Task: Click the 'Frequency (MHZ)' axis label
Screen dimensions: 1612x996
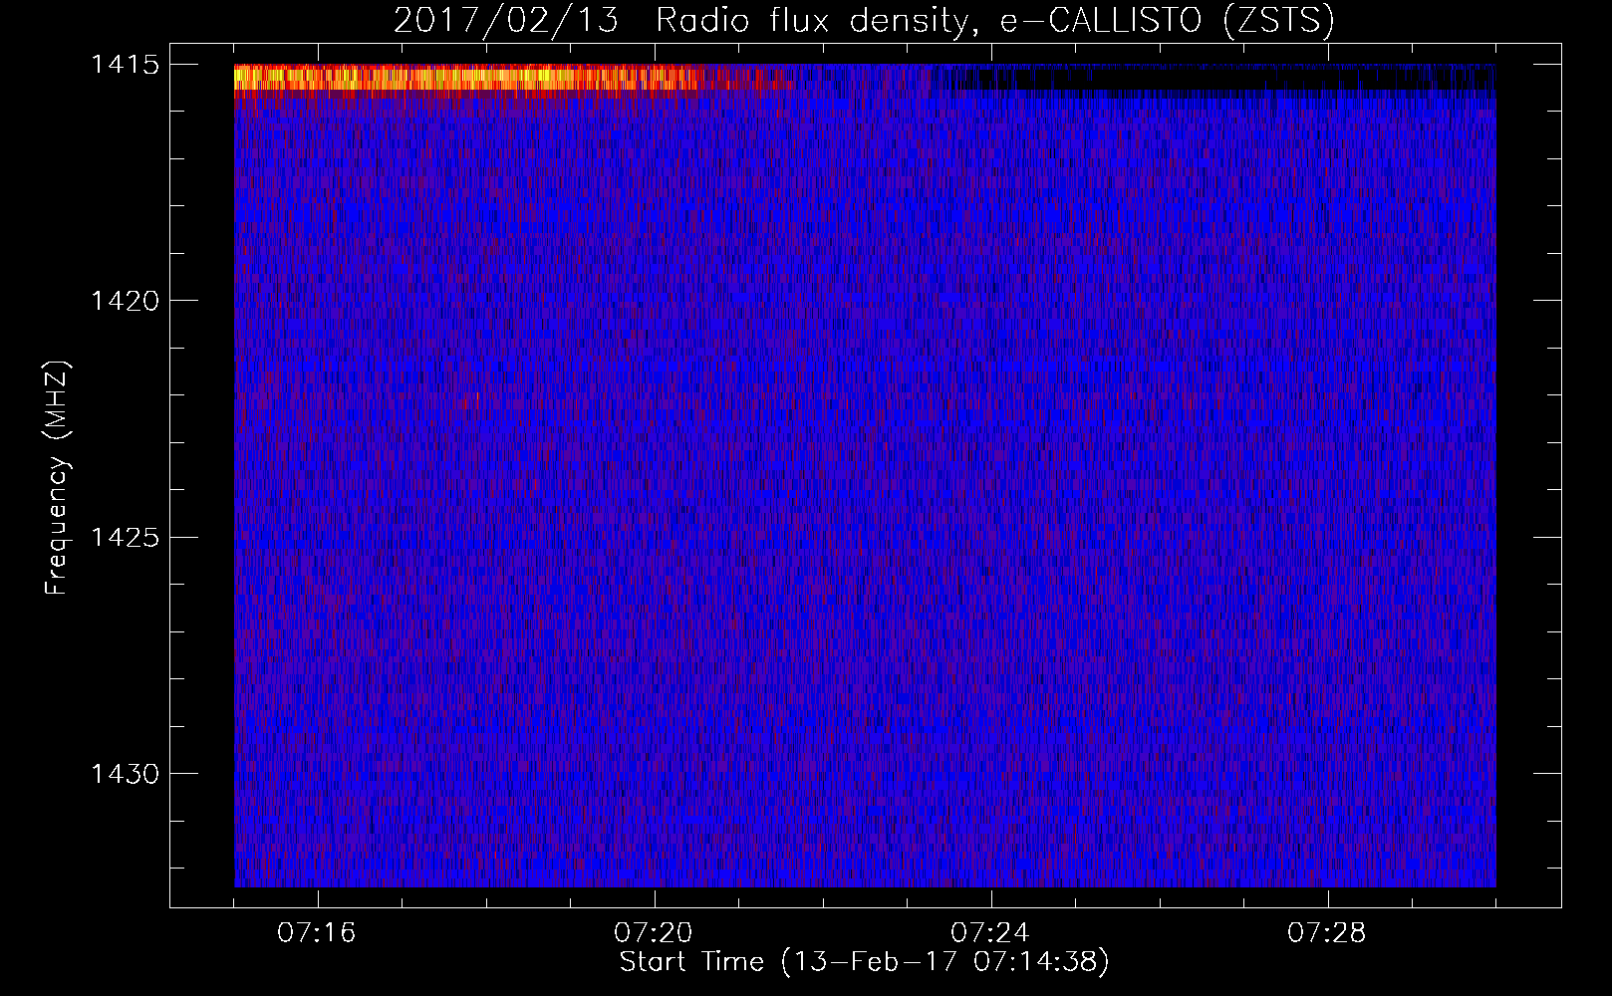Action: click(58, 477)
